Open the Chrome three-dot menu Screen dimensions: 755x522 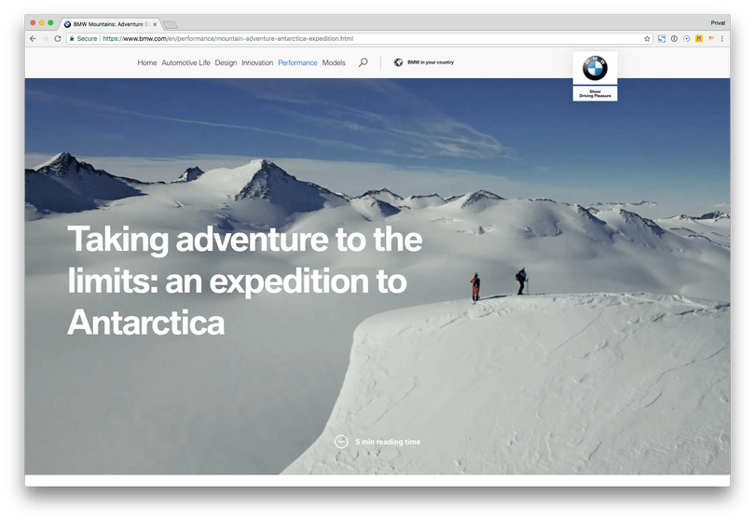(721, 38)
